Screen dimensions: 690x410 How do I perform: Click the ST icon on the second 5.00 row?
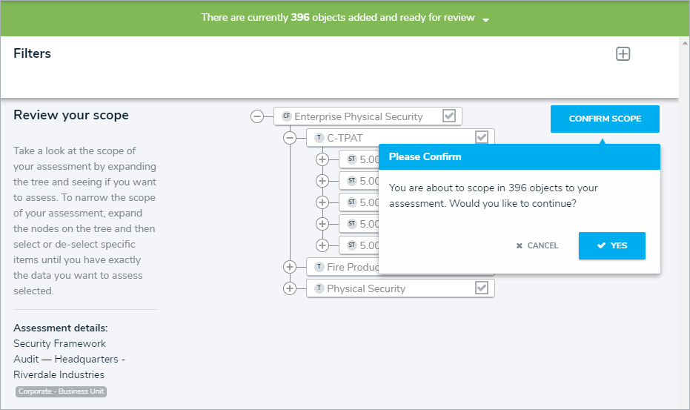351,181
